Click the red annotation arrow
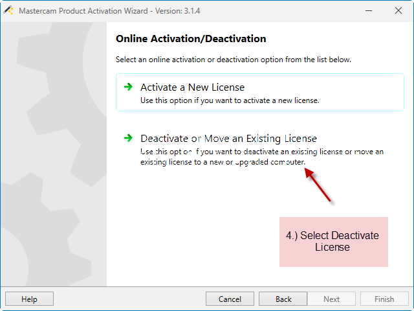Image resolution: width=414 pixels, height=311 pixels. 318,185
